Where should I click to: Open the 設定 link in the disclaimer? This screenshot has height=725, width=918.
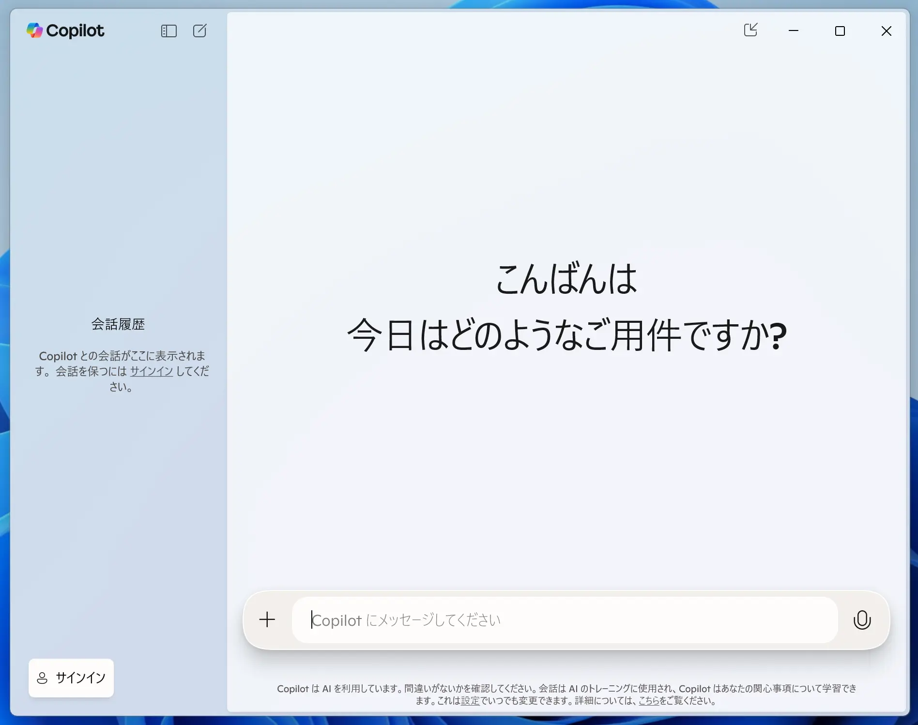pos(469,700)
